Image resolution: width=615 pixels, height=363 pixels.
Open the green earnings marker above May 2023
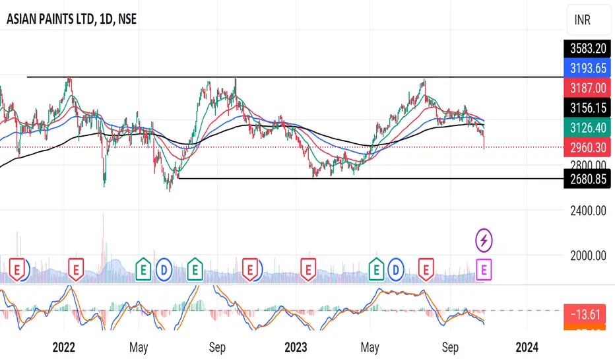click(x=377, y=270)
